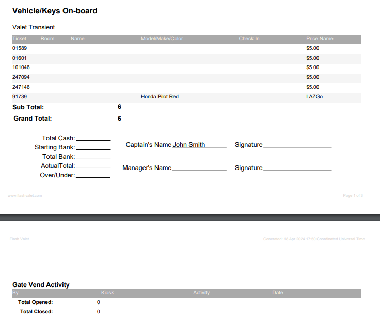Click the $5.00 price for ticket 01589
The image size is (380, 321).
click(x=313, y=48)
